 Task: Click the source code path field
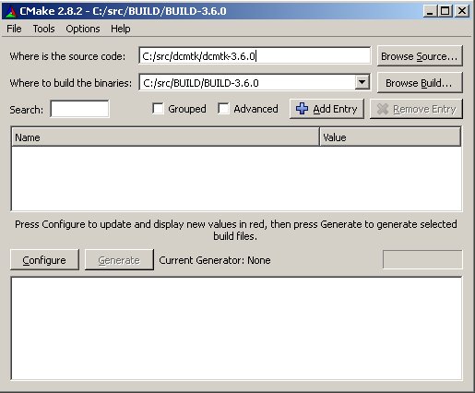pyautogui.click(x=255, y=55)
